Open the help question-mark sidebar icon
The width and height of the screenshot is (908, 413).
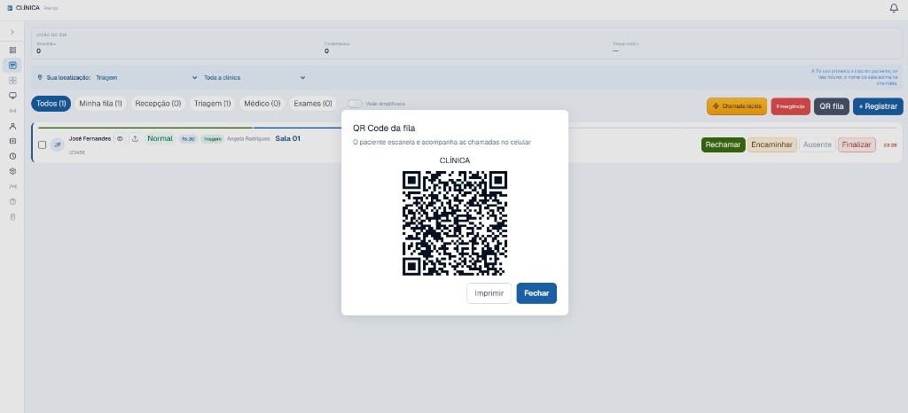pyautogui.click(x=12, y=202)
